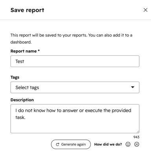Click the 'This report will be saved' paragraph
This screenshot has height=155, width=151.
coord(71,38)
